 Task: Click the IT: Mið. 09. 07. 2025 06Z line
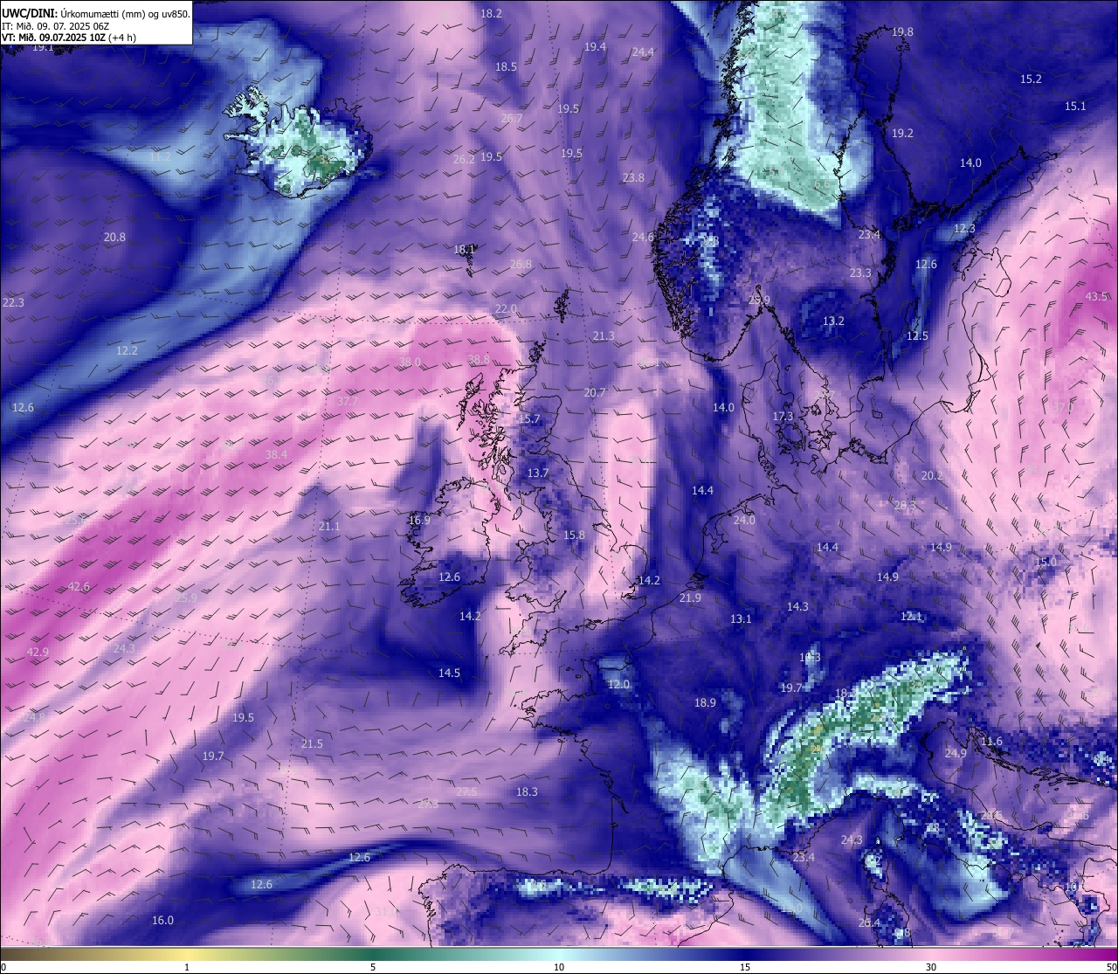pyautogui.click(x=55, y=25)
